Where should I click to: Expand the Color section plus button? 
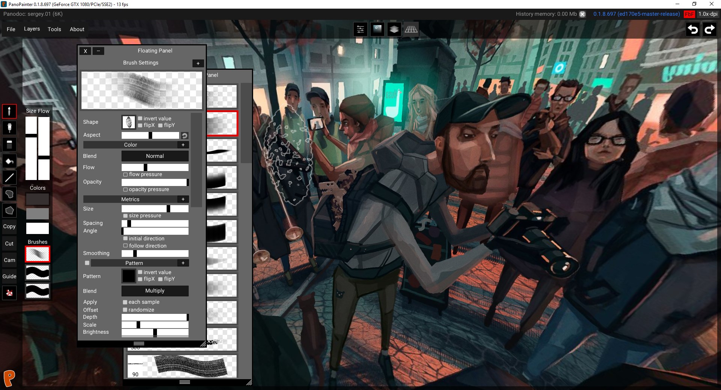coord(183,145)
